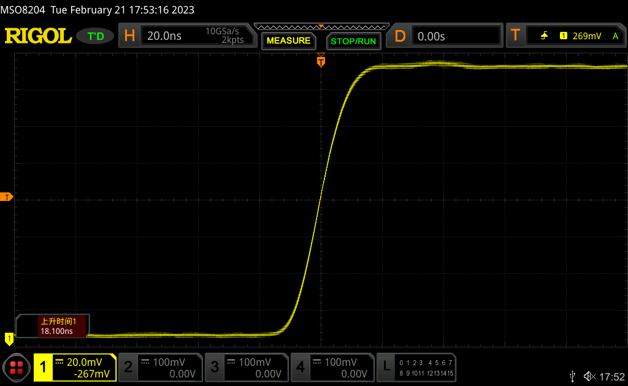Image resolution: width=628 pixels, height=386 pixels.
Task: Click the orange trigger position marker at top
Action: point(320,61)
